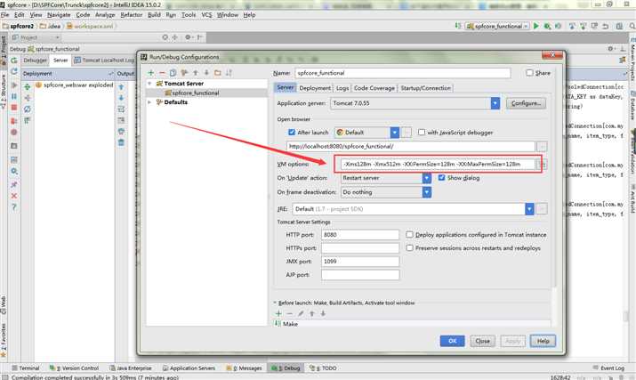Switch to the Deployment tab in dialog
This screenshot has height=380, width=636.
click(x=315, y=88)
